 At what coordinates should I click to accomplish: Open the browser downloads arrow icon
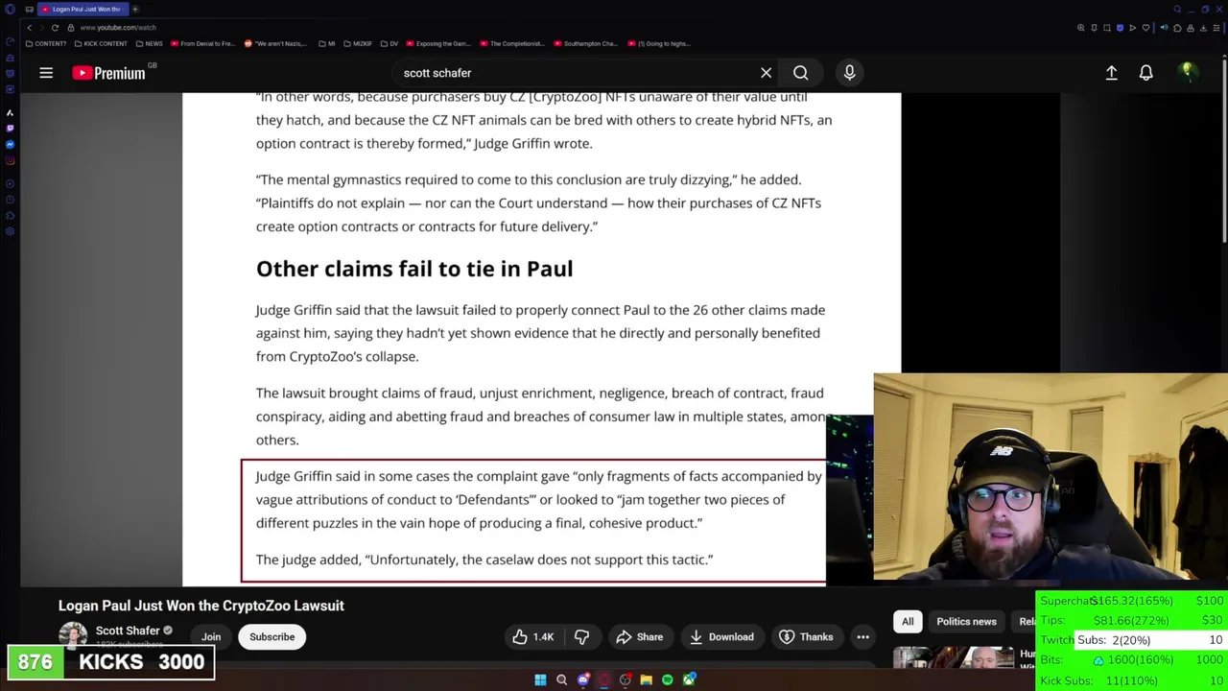point(1203,28)
